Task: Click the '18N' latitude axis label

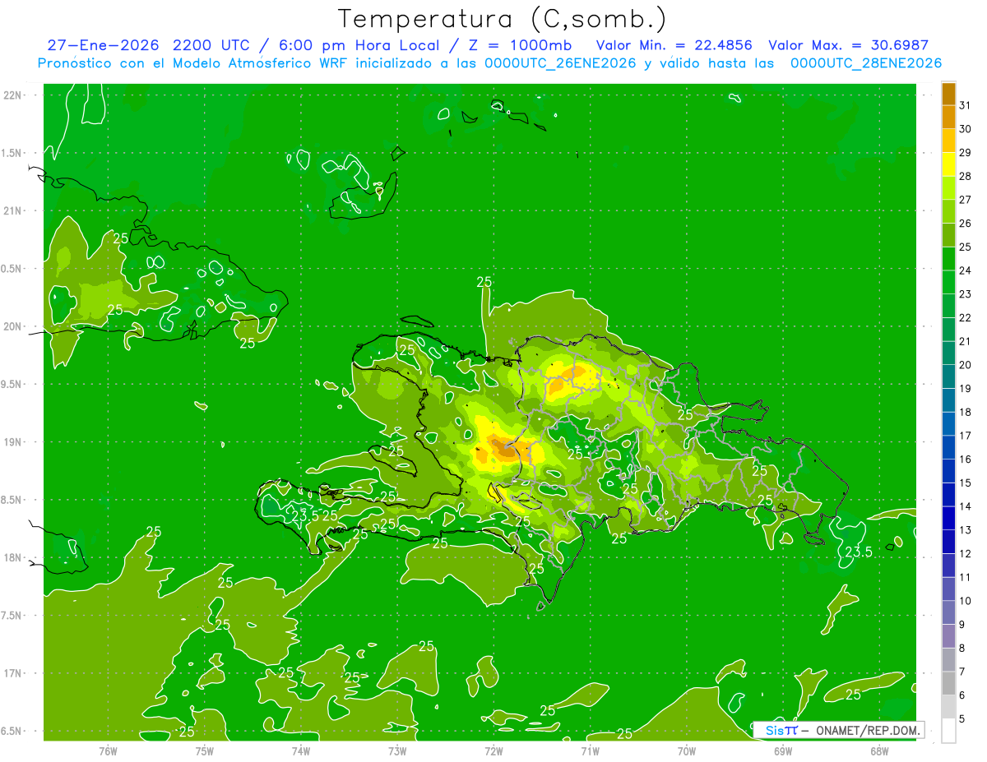Action: click(x=12, y=558)
